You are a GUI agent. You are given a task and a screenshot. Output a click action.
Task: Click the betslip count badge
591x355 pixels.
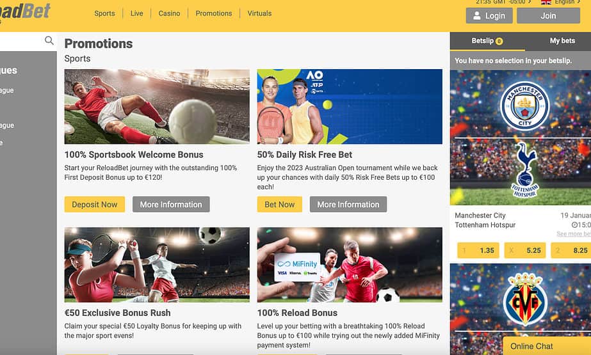pyautogui.click(x=499, y=42)
